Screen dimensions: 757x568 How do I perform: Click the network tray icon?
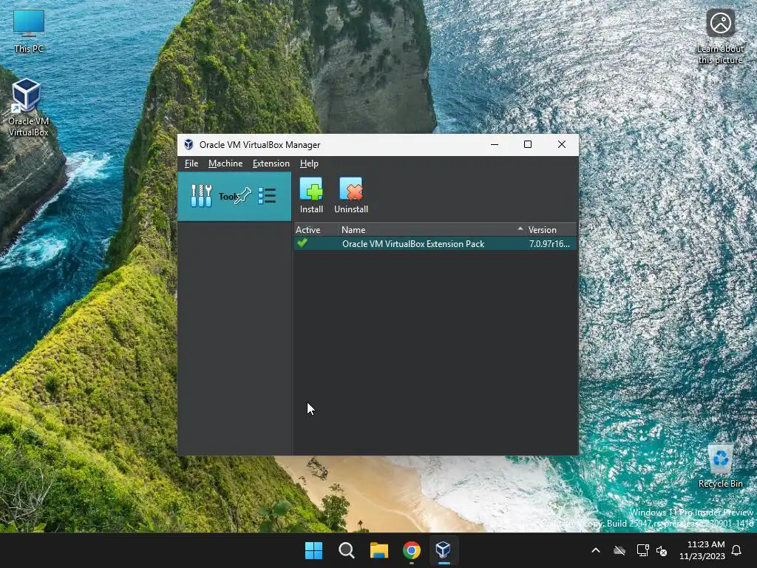pyautogui.click(x=642, y=550)
